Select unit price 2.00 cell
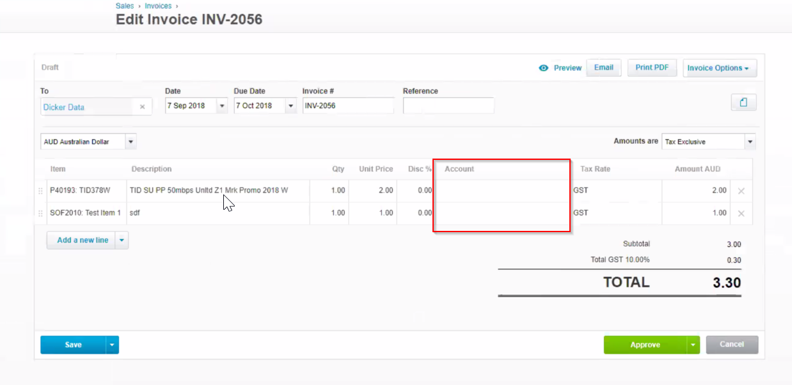Screen dimensions: 792x385 coord(373,191)
